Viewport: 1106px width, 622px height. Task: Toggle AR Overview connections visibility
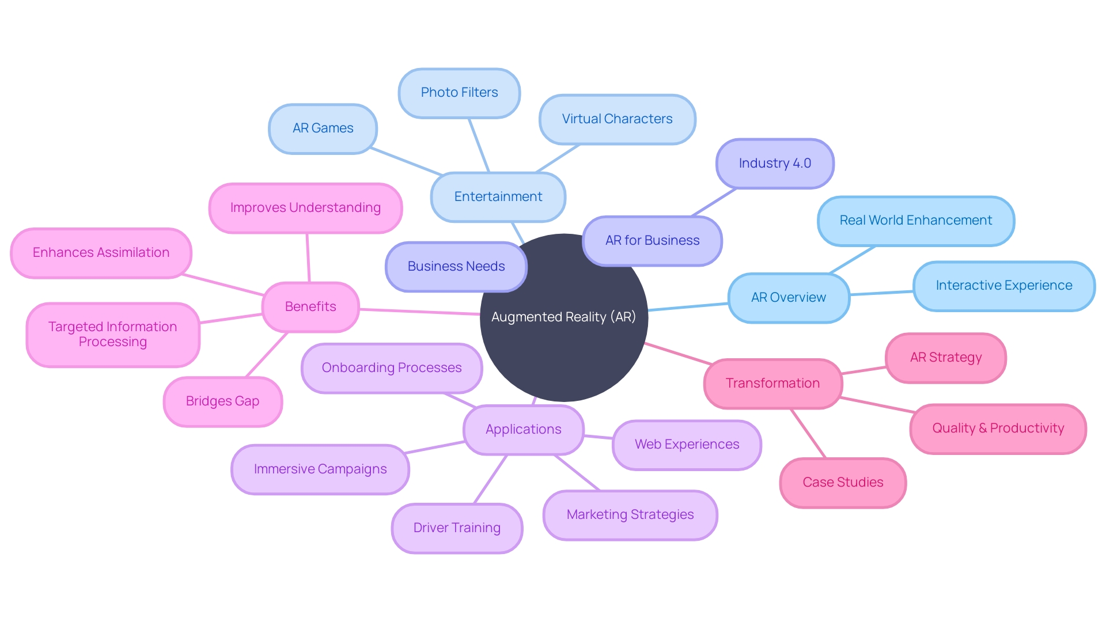pos(797,295)
